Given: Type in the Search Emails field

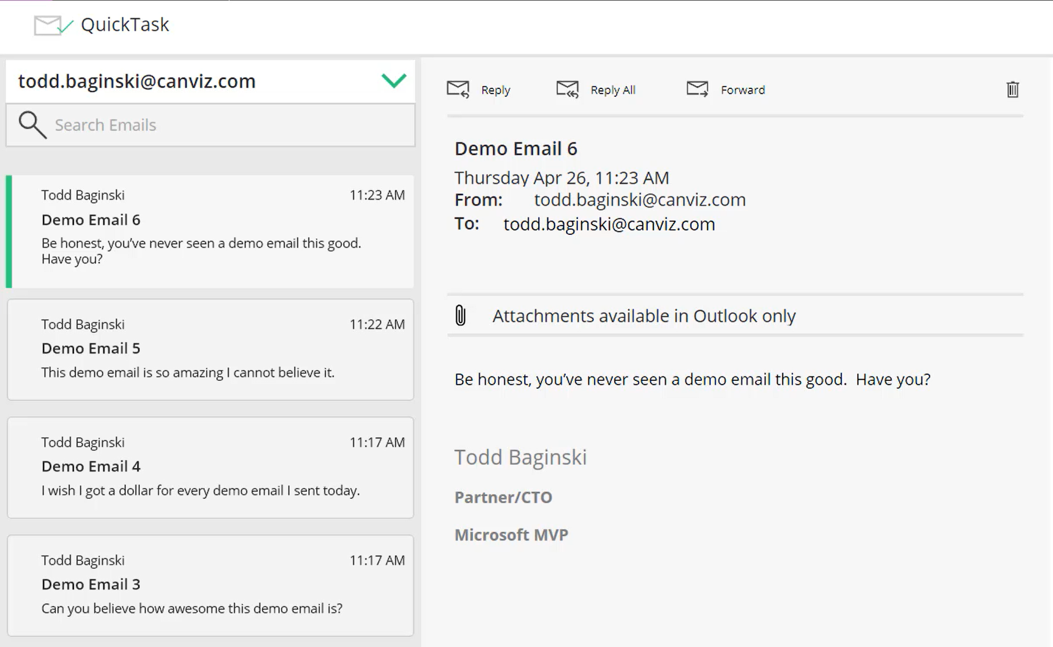Looking at the screenshot, I should coord(224,125).
